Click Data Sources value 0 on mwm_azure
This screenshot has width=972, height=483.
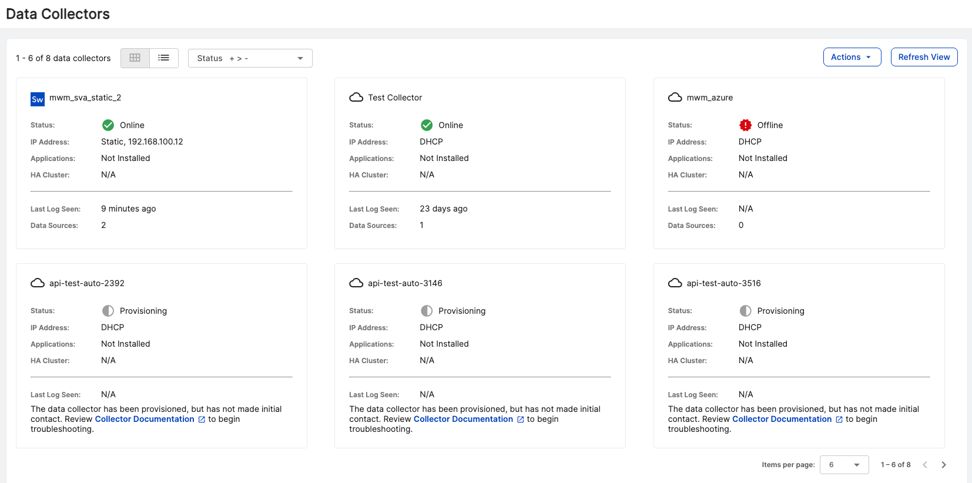741,225
